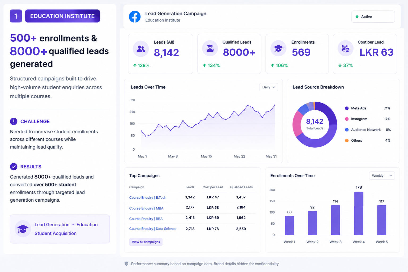Click the Leads (All) people icon
This screenshot has height=272, width=408.
(x=141, y=49)
